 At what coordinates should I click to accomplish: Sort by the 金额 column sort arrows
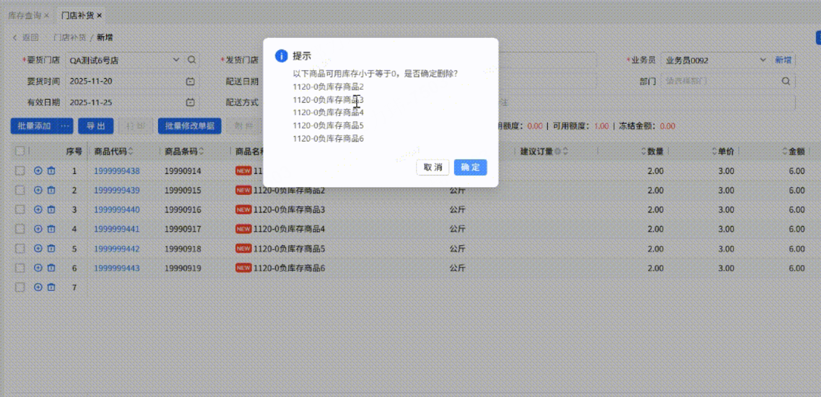786,151
